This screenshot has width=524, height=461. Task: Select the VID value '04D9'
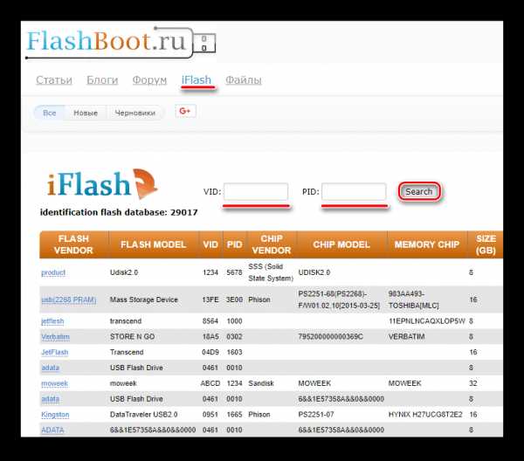(210, 352)
